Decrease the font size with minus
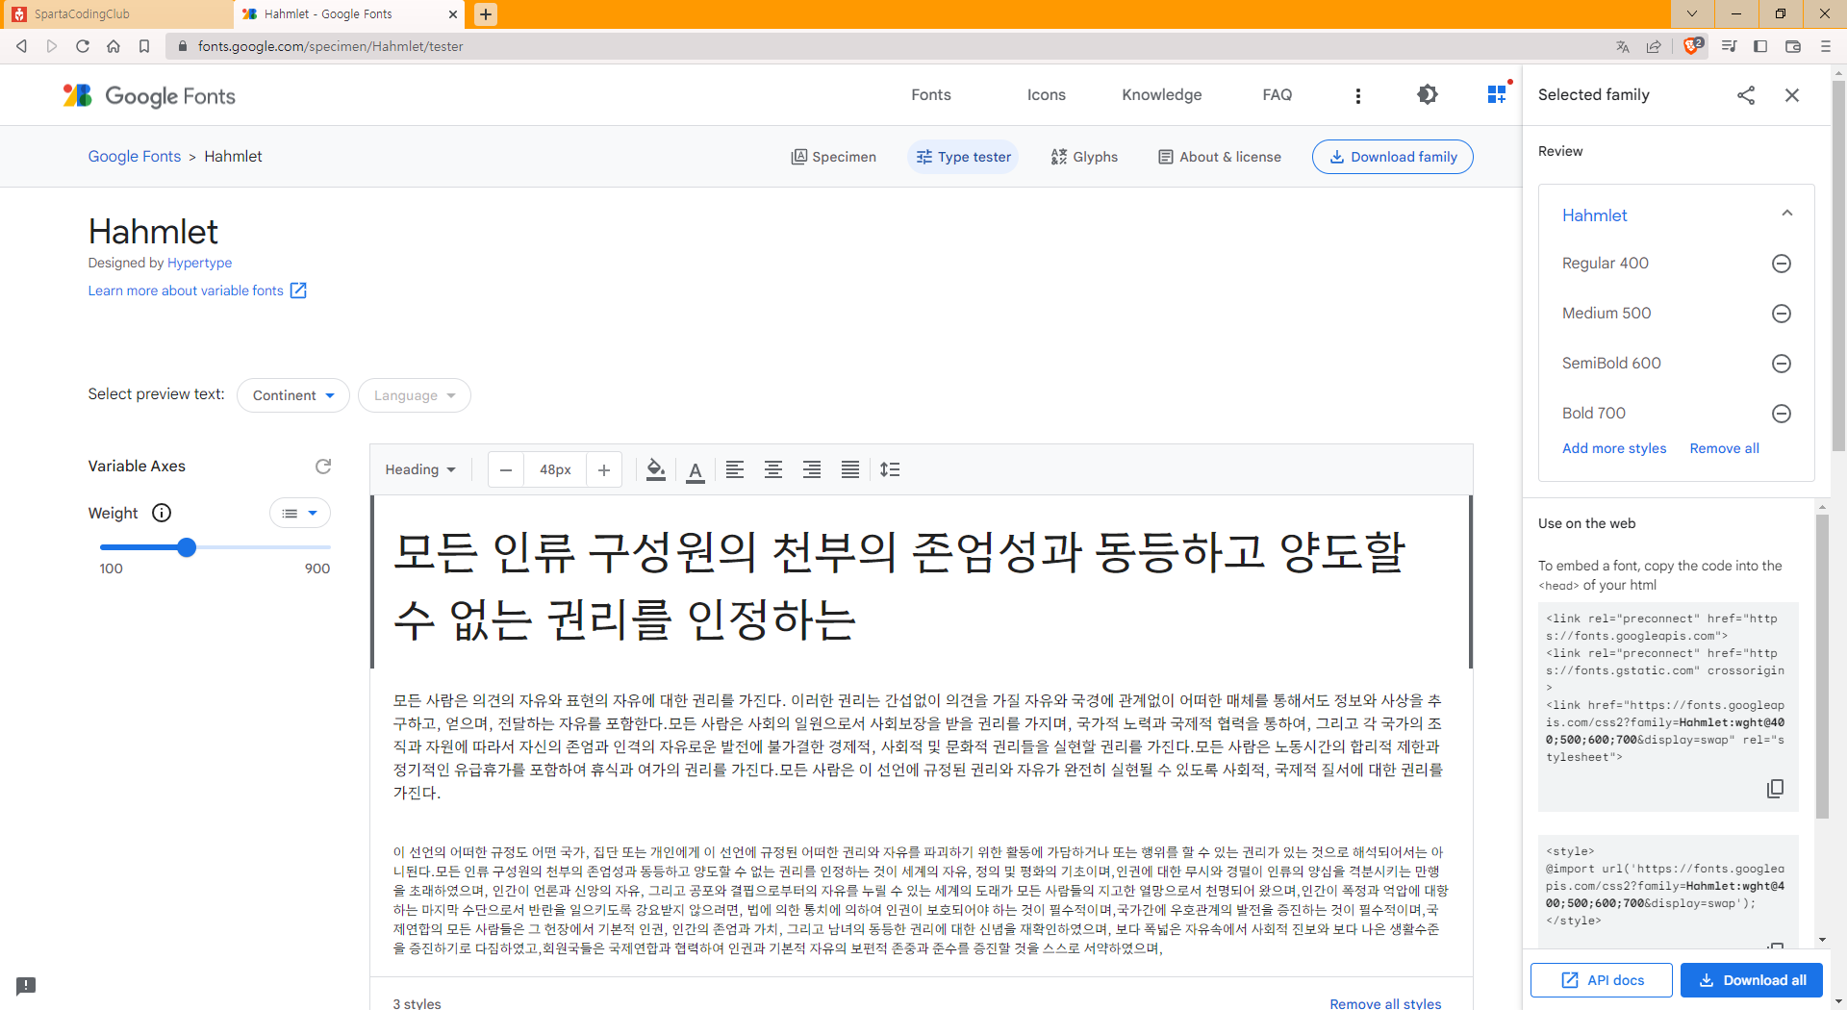 pyautogui.click(x=506, y=470)
